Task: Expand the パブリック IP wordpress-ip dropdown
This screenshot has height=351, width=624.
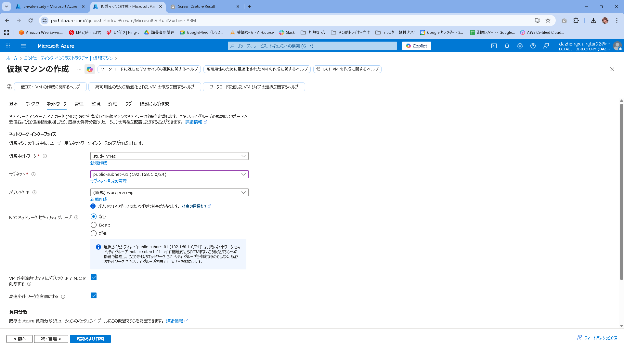Action: click(169, 192)
